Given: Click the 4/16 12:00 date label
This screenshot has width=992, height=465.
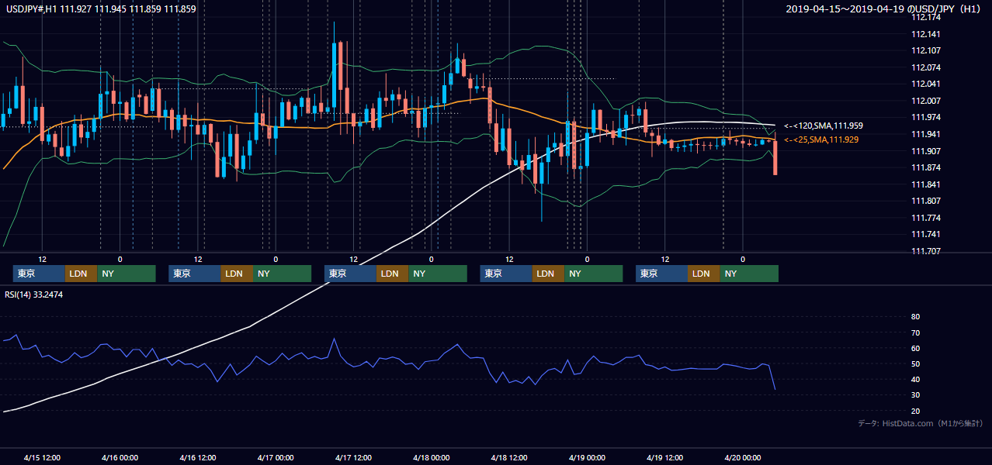Looking at the screenshot, I should click(198, 457).
